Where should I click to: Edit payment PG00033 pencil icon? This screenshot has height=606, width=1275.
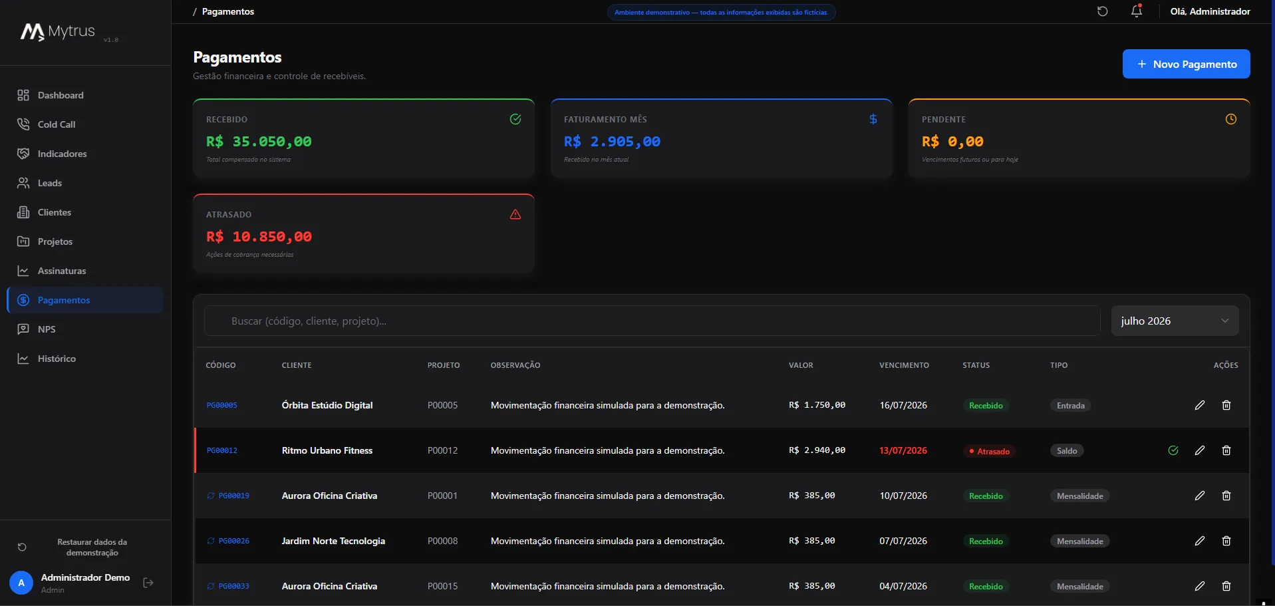(x=1200, y=586)
